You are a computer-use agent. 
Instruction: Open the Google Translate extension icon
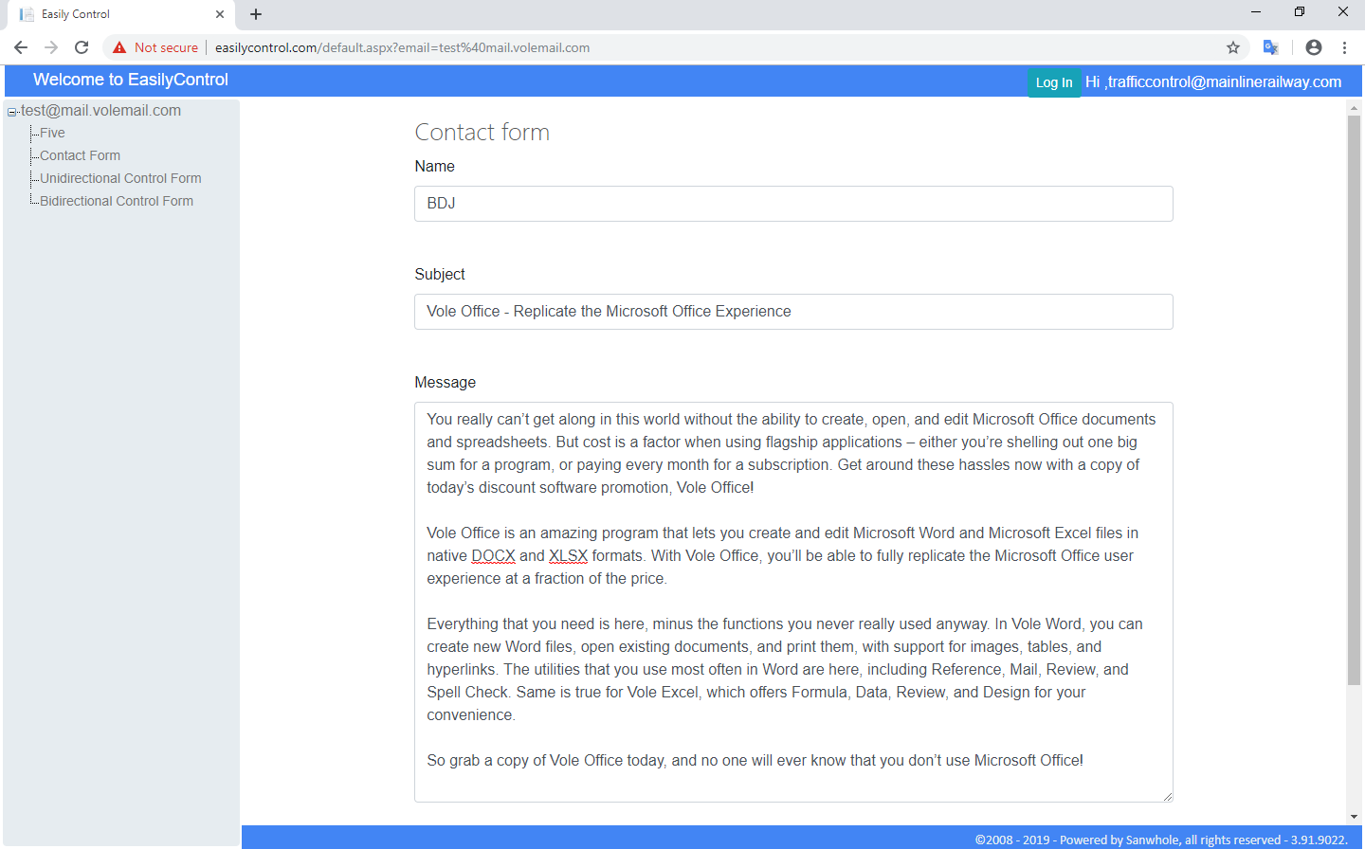pyautogui.click(x=1271, y=47)
